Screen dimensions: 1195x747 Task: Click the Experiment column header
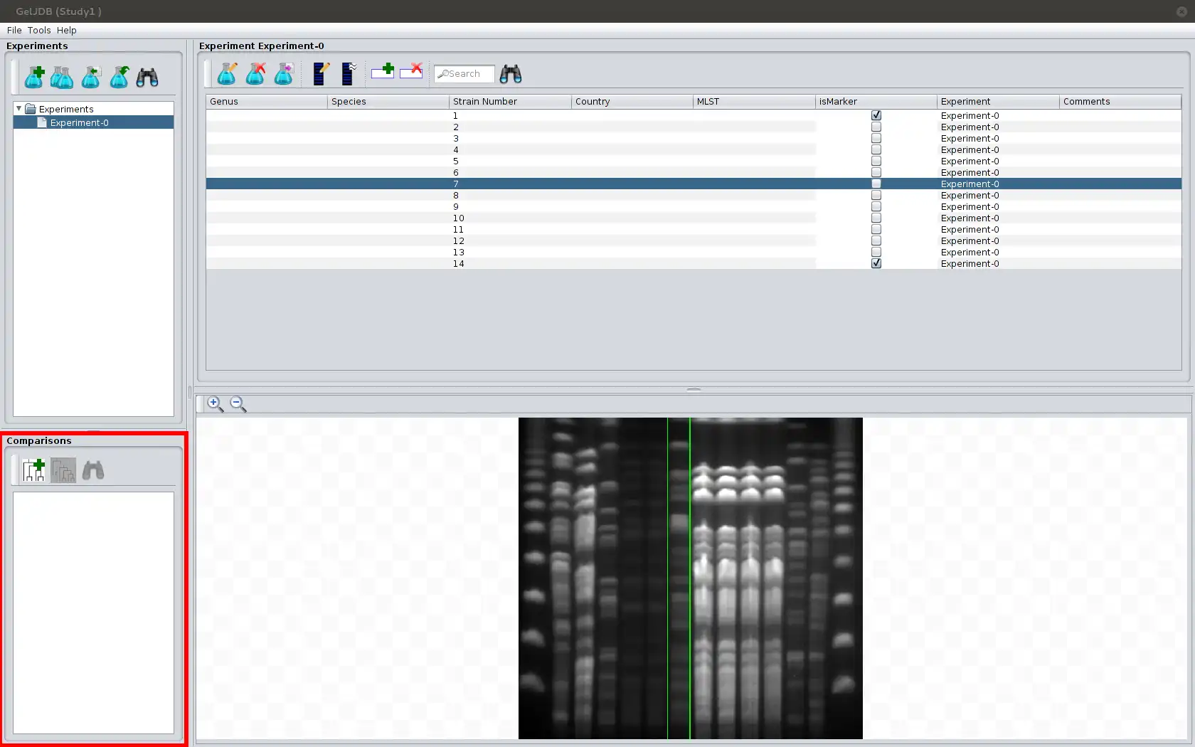coord(998,102)
